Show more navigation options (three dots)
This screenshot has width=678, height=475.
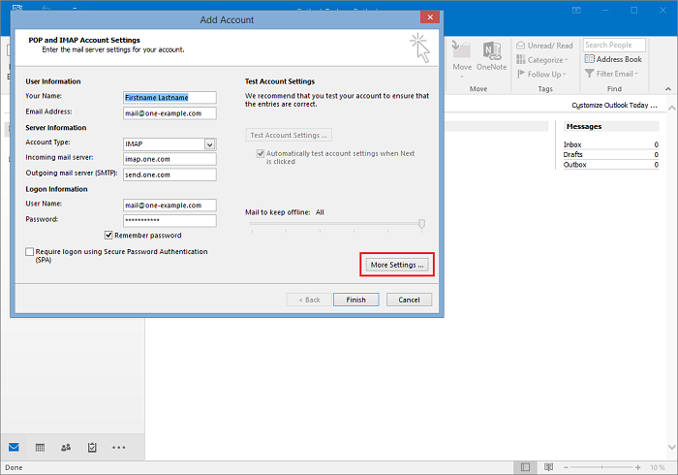point(118,447)
